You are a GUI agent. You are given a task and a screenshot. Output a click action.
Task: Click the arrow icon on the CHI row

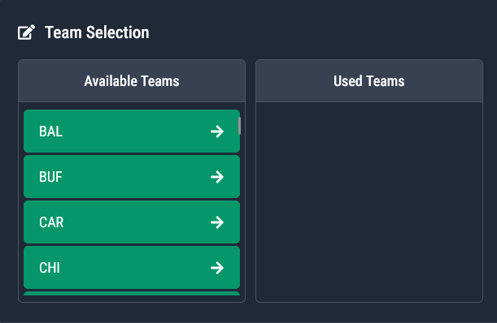coord(217,268)
